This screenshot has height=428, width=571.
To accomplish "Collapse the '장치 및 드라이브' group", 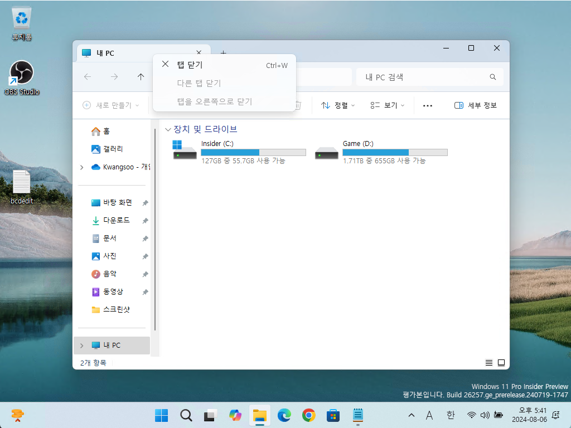I will 168,129.
